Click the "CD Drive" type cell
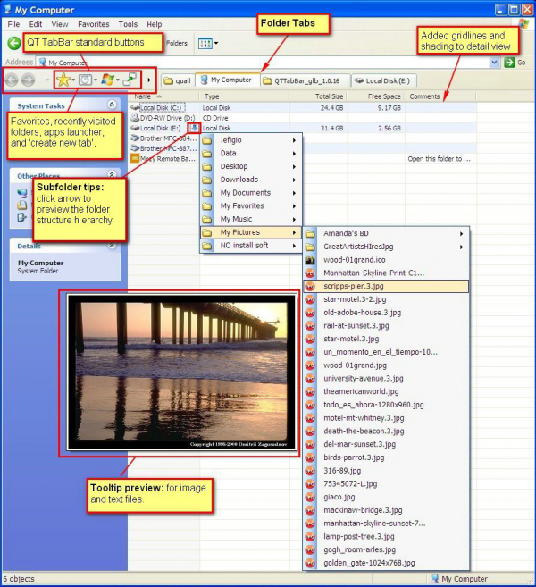The image size is (536, 587). point(215,118)
